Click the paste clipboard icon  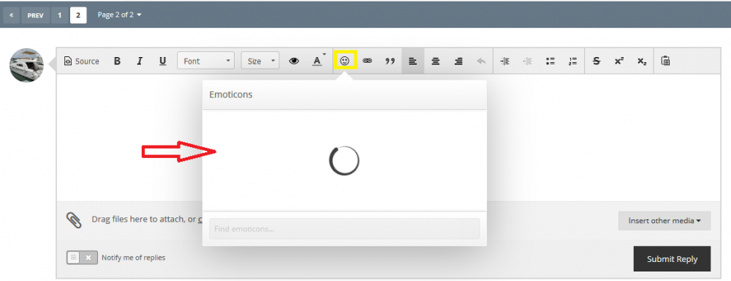[666, 61]
